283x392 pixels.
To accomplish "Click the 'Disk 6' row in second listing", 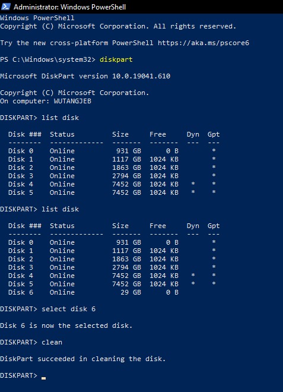I will coord(93,292).
